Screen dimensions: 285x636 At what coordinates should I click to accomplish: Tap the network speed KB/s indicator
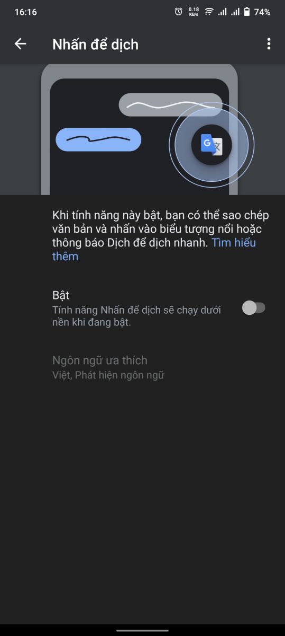194,12
